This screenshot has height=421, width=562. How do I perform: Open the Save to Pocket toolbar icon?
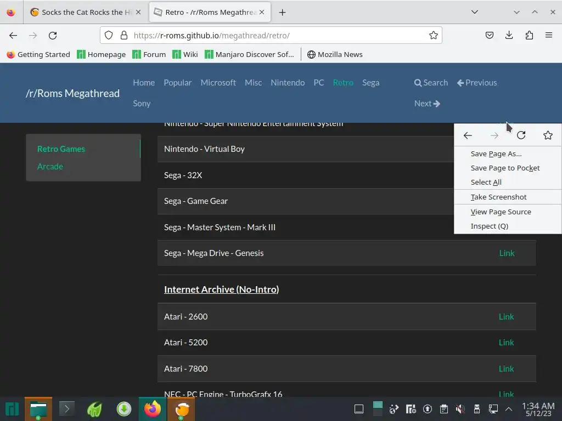coord(489,35)
